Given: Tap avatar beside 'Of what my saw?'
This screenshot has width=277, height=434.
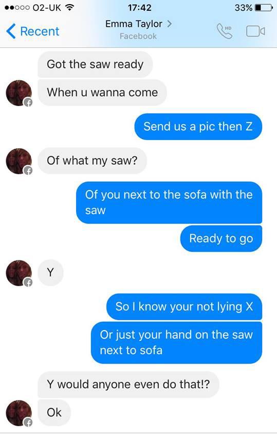Looking at the screenshot, I should [19, 161].
